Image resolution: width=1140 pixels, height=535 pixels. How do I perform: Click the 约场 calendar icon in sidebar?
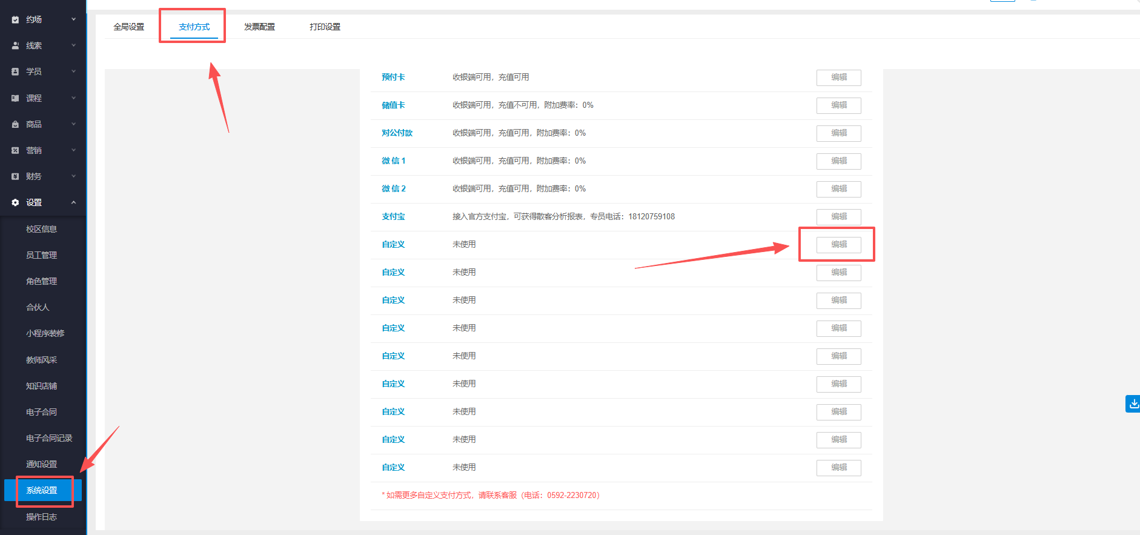point(15,19)
